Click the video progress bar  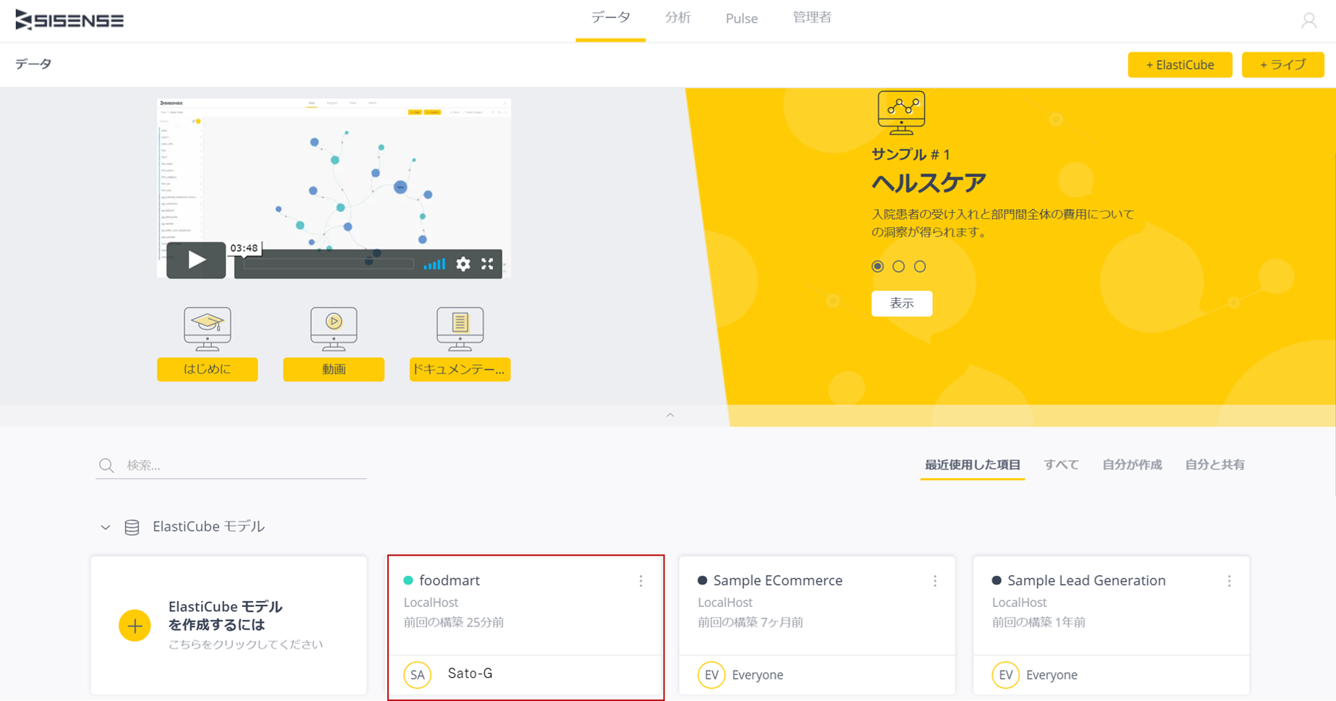coord(329,264)
